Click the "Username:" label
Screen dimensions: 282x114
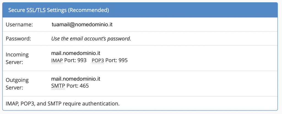pos(19,25)
